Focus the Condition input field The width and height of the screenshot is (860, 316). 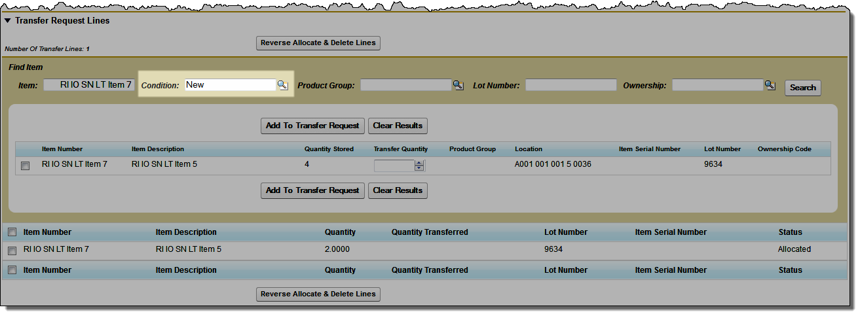(229, 85)
